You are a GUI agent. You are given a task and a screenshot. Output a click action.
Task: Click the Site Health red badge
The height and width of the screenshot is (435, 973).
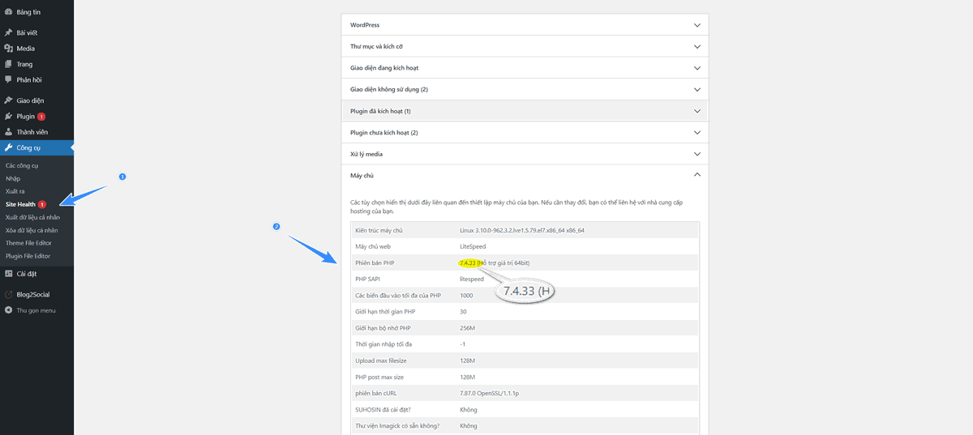coord(42,204)
